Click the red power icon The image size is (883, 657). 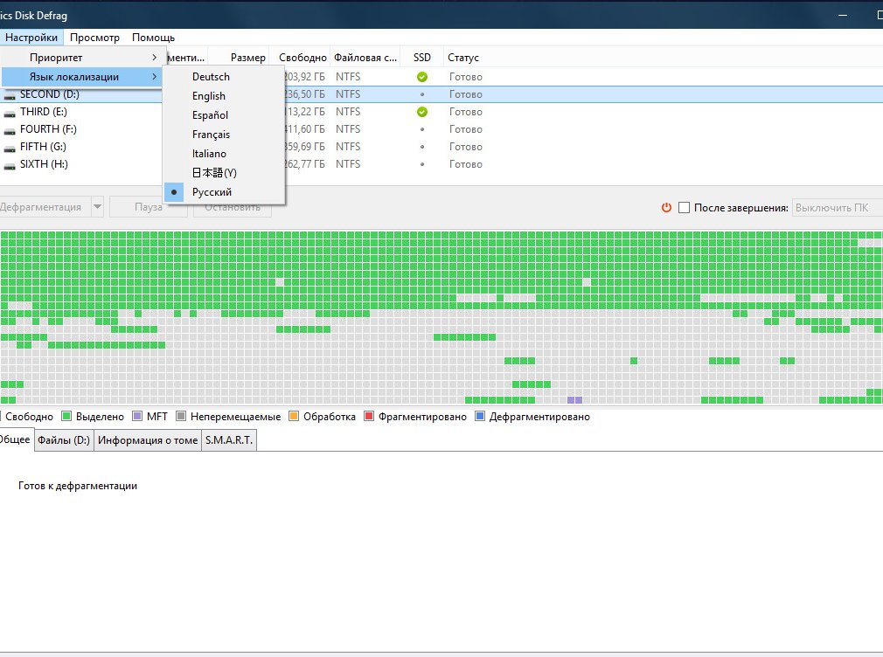[x=666, y=207]
